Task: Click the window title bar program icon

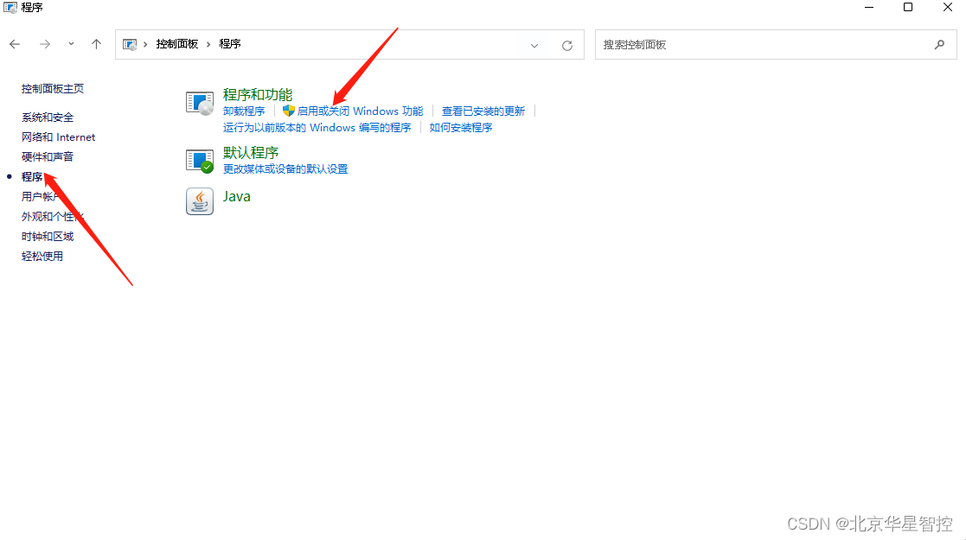Action: pyautogui.click(x=10, y=8)
